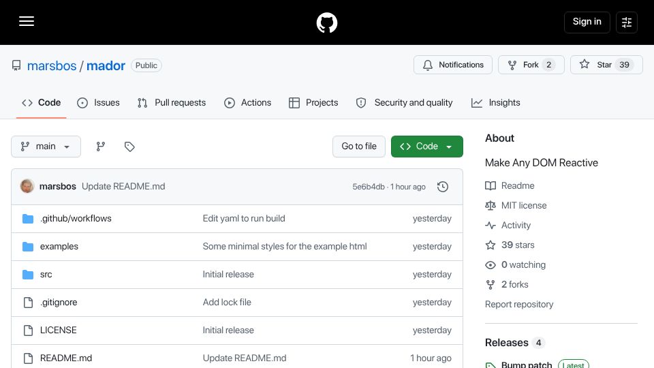
Task: Open commit 'Some minimal styles for the example html'
Action: click(285, 247)
